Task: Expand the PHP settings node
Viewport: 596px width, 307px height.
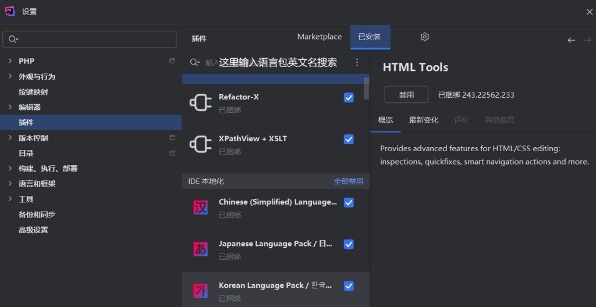Action: [10, 61]
